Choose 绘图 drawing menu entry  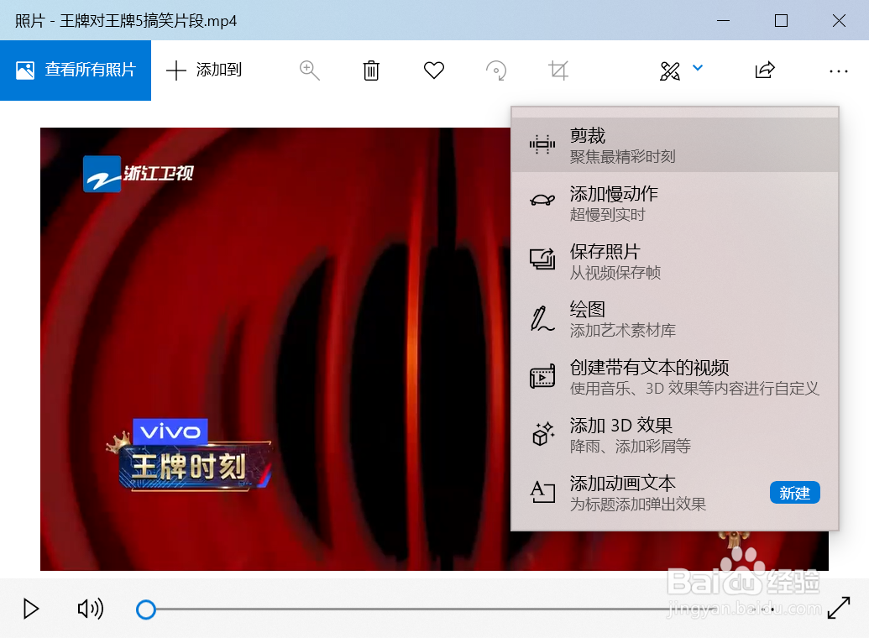[x=674, y=319]
